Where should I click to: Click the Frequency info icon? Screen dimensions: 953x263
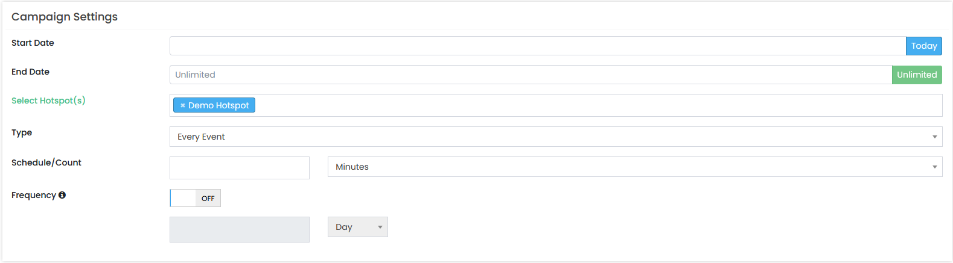(62, 195)
